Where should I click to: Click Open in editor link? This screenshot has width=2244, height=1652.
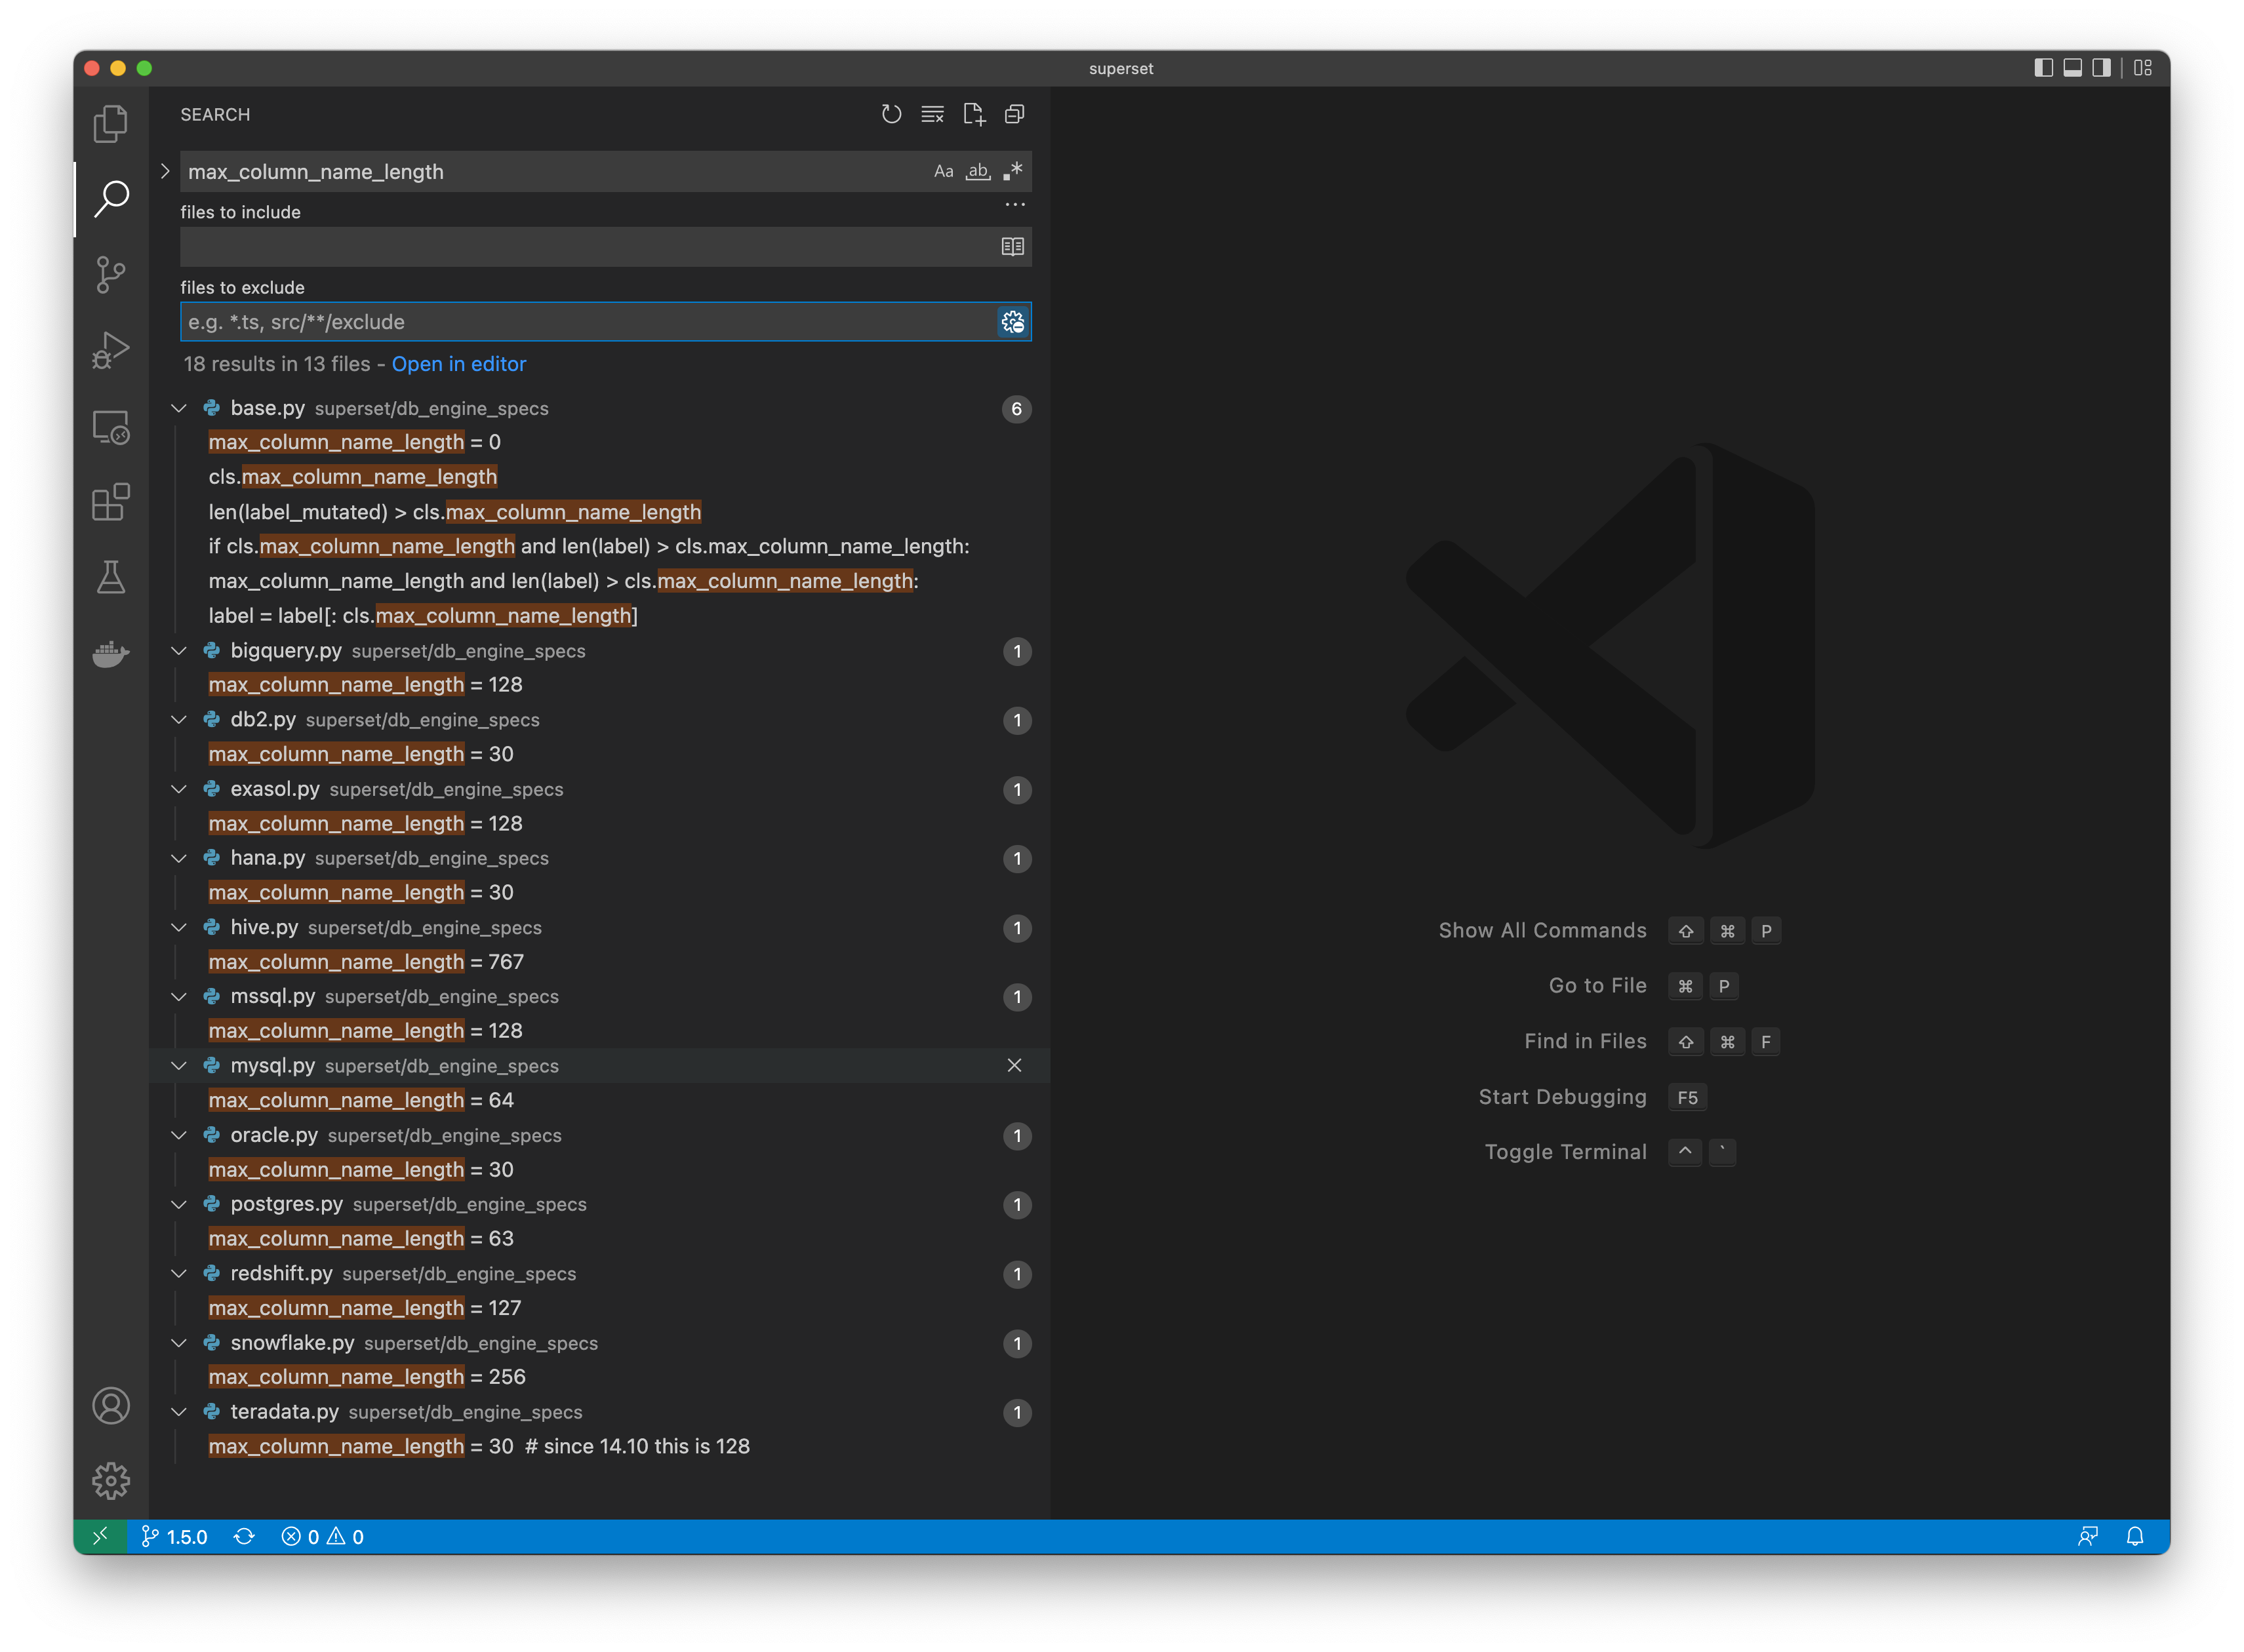[459, 364]
